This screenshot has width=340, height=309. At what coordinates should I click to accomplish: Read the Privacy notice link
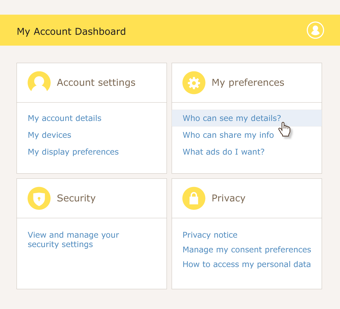tap(210, 235)
